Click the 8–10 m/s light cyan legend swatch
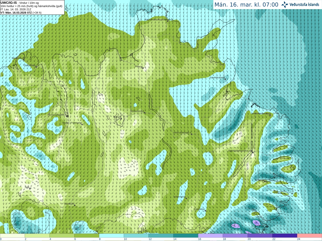Viewport: 322px width, 241px height. click(111, 236)
